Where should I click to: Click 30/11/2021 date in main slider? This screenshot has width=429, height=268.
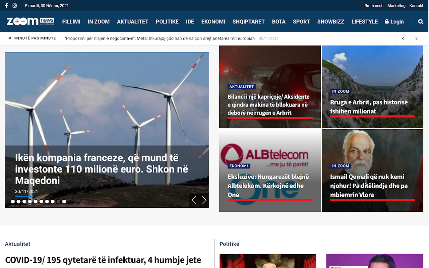coord(26,192)
